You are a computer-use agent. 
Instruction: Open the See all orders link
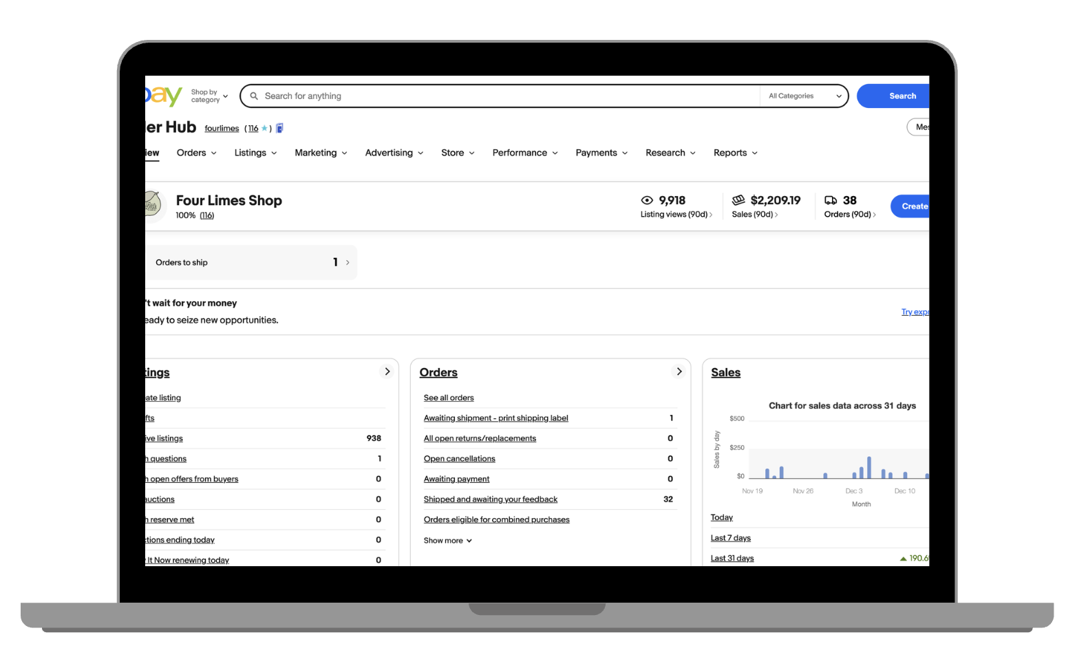[448, 398]
